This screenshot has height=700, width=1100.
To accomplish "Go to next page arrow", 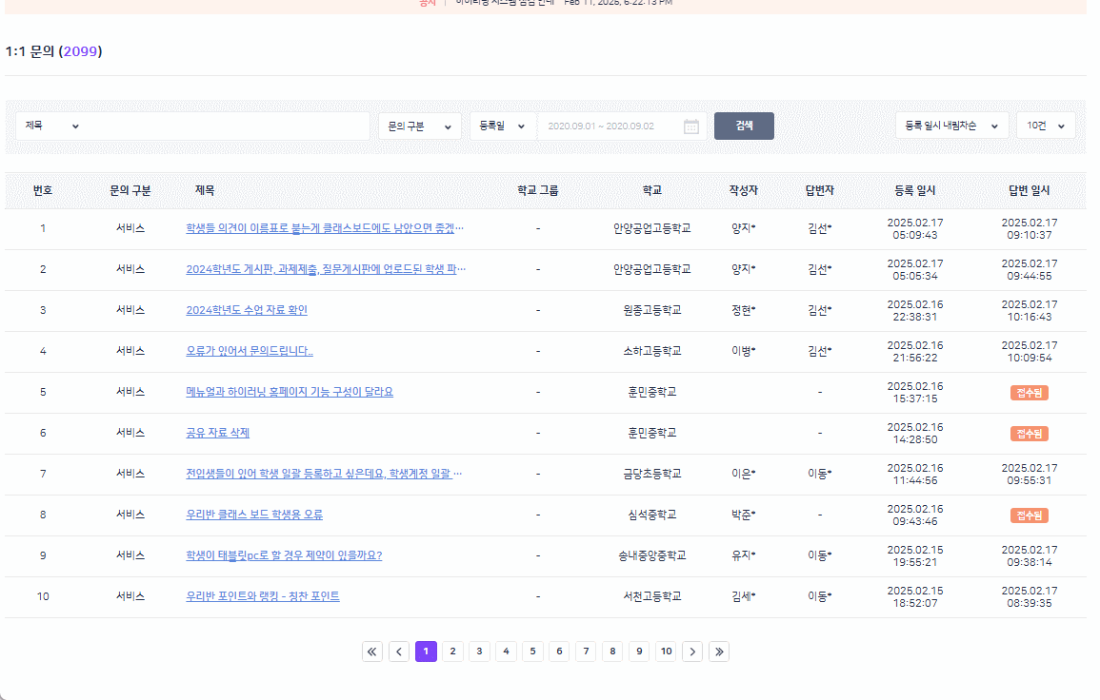I will (693, 651).
